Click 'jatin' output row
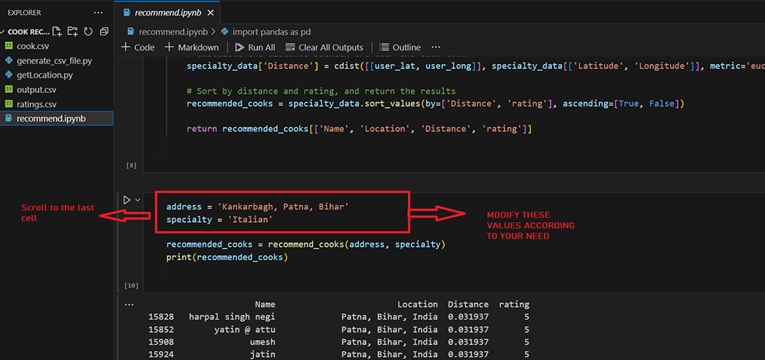Viewport: 765px width, 360px height. click(262, 355)
